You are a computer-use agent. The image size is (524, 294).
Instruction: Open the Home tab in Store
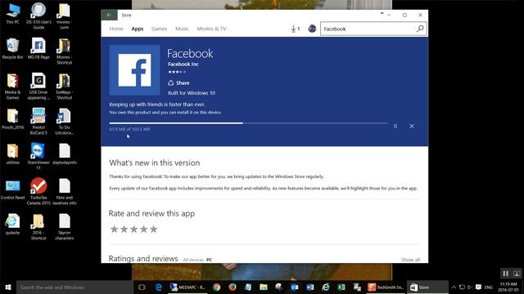coord(116,29)
